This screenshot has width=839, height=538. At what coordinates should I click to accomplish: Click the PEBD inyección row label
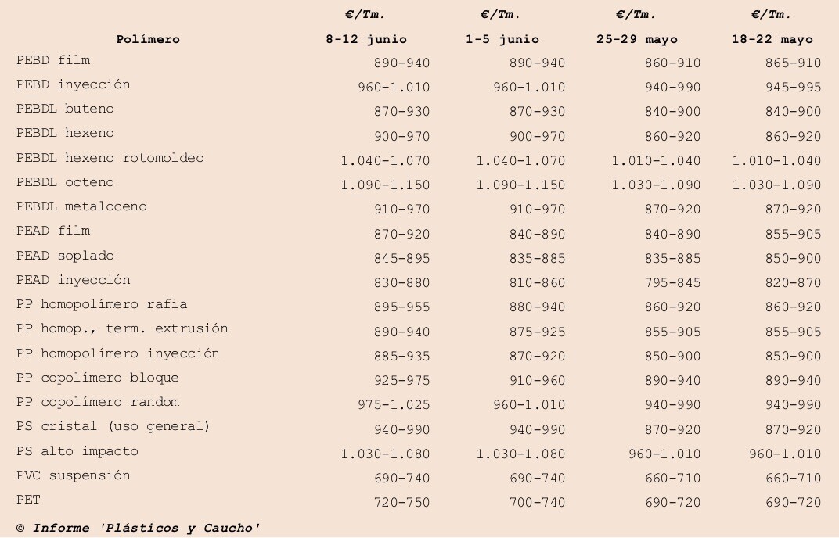(74, 84)
